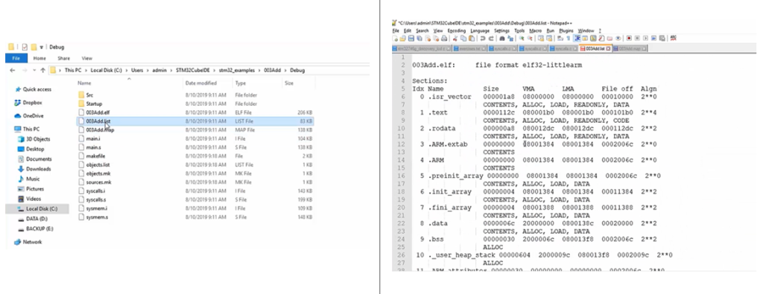Click the Find binoculars icon in Notepad++

coord(501,38)
